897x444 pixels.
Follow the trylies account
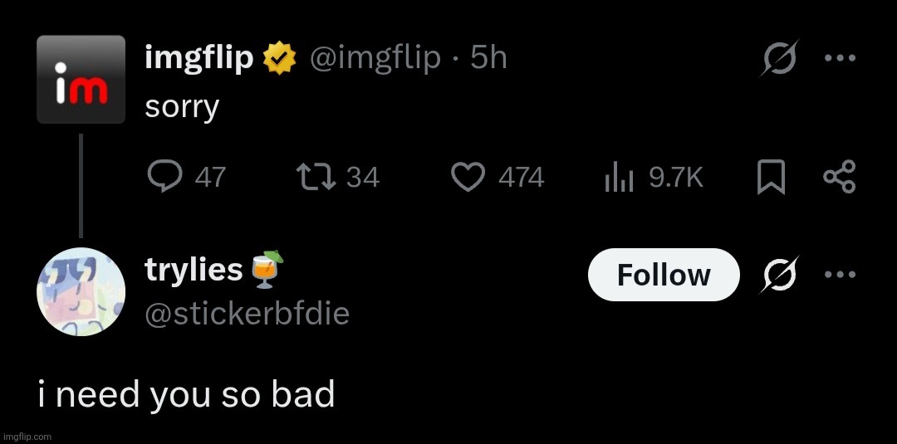coord(664,275)
